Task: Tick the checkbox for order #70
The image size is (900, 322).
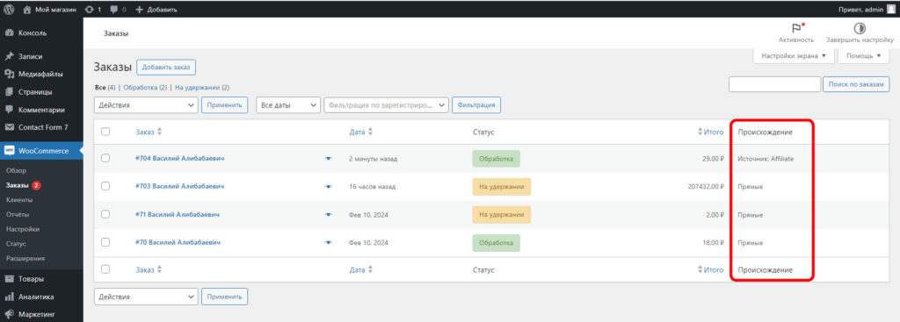Action: point(105,242)
